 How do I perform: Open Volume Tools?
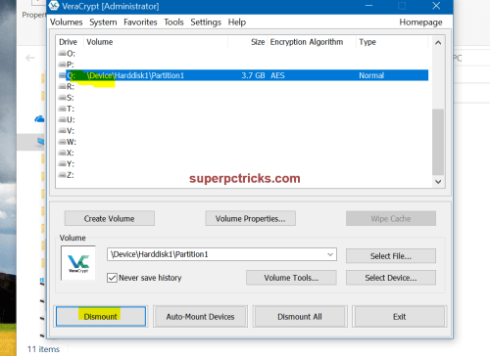(291, 278)
